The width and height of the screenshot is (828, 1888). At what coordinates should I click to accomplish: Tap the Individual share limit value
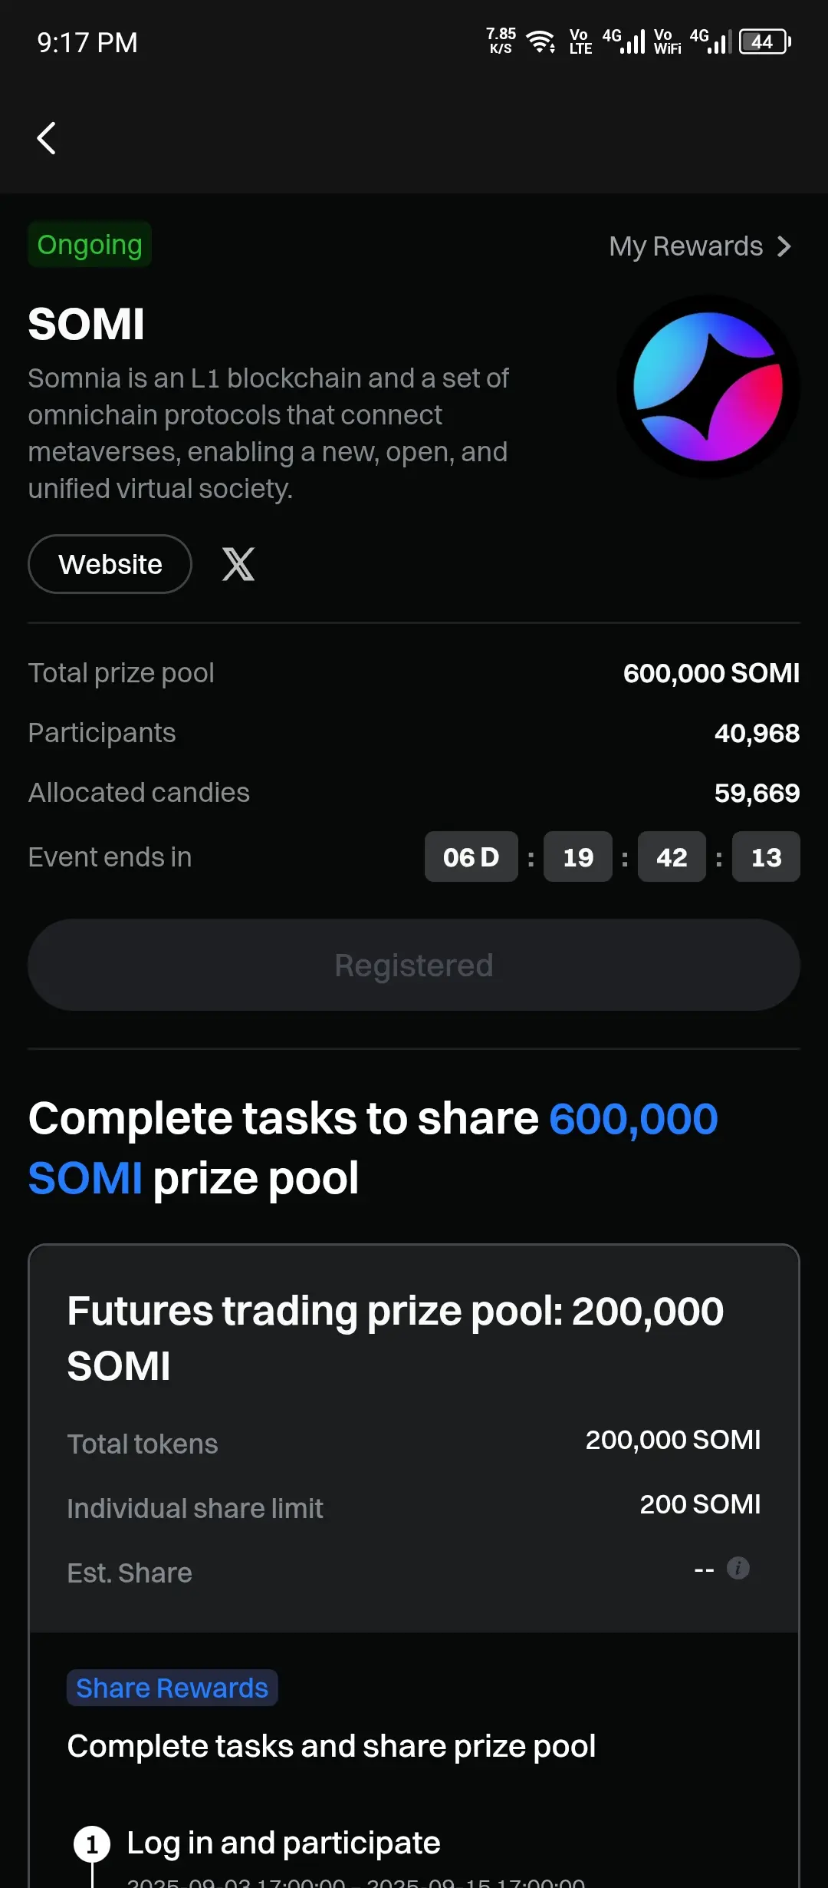[x=700, y=1504]
